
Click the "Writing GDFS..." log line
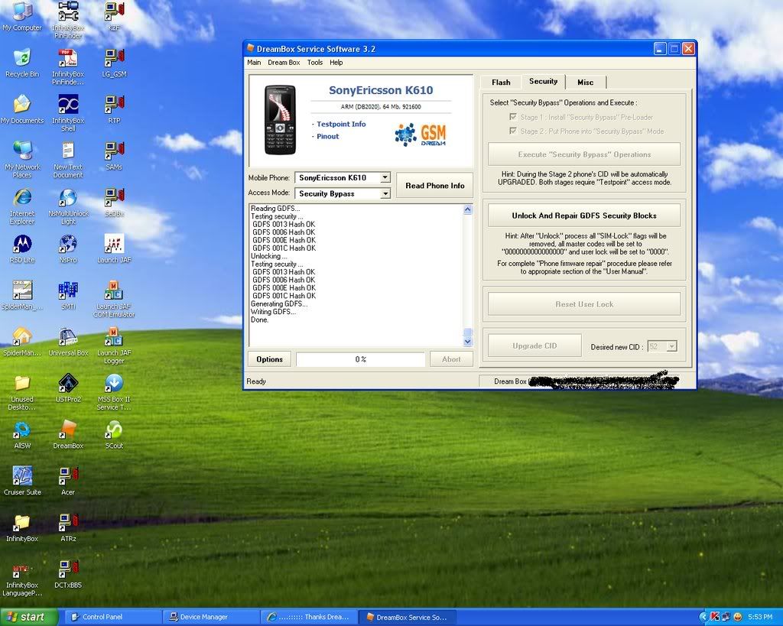[273, 312]
